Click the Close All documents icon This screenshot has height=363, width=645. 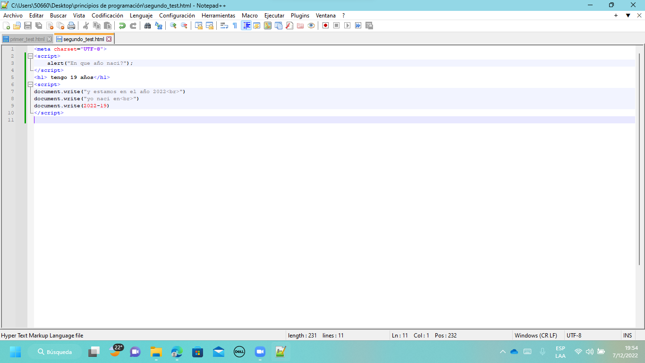(60, 26)
